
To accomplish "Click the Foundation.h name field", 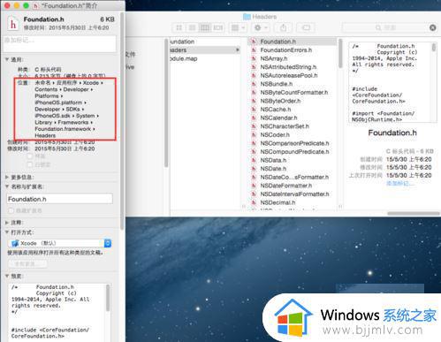I will (x=59, y=199).
